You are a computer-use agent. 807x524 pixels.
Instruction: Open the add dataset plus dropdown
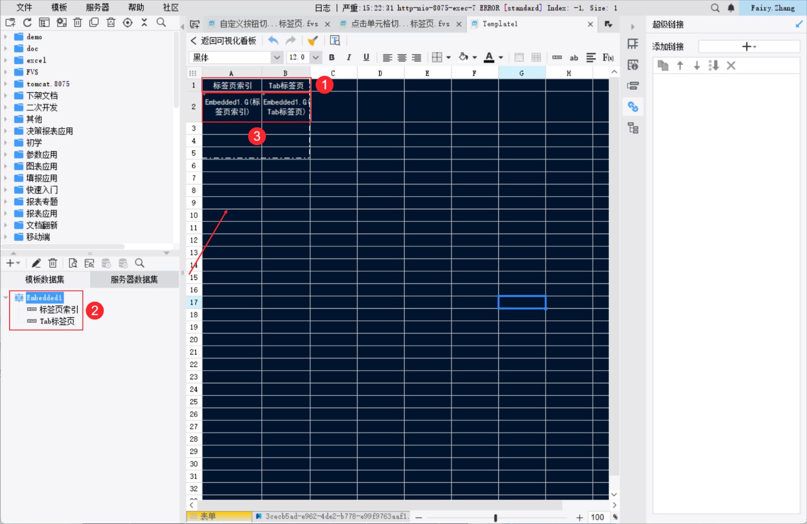pos(13,263)
